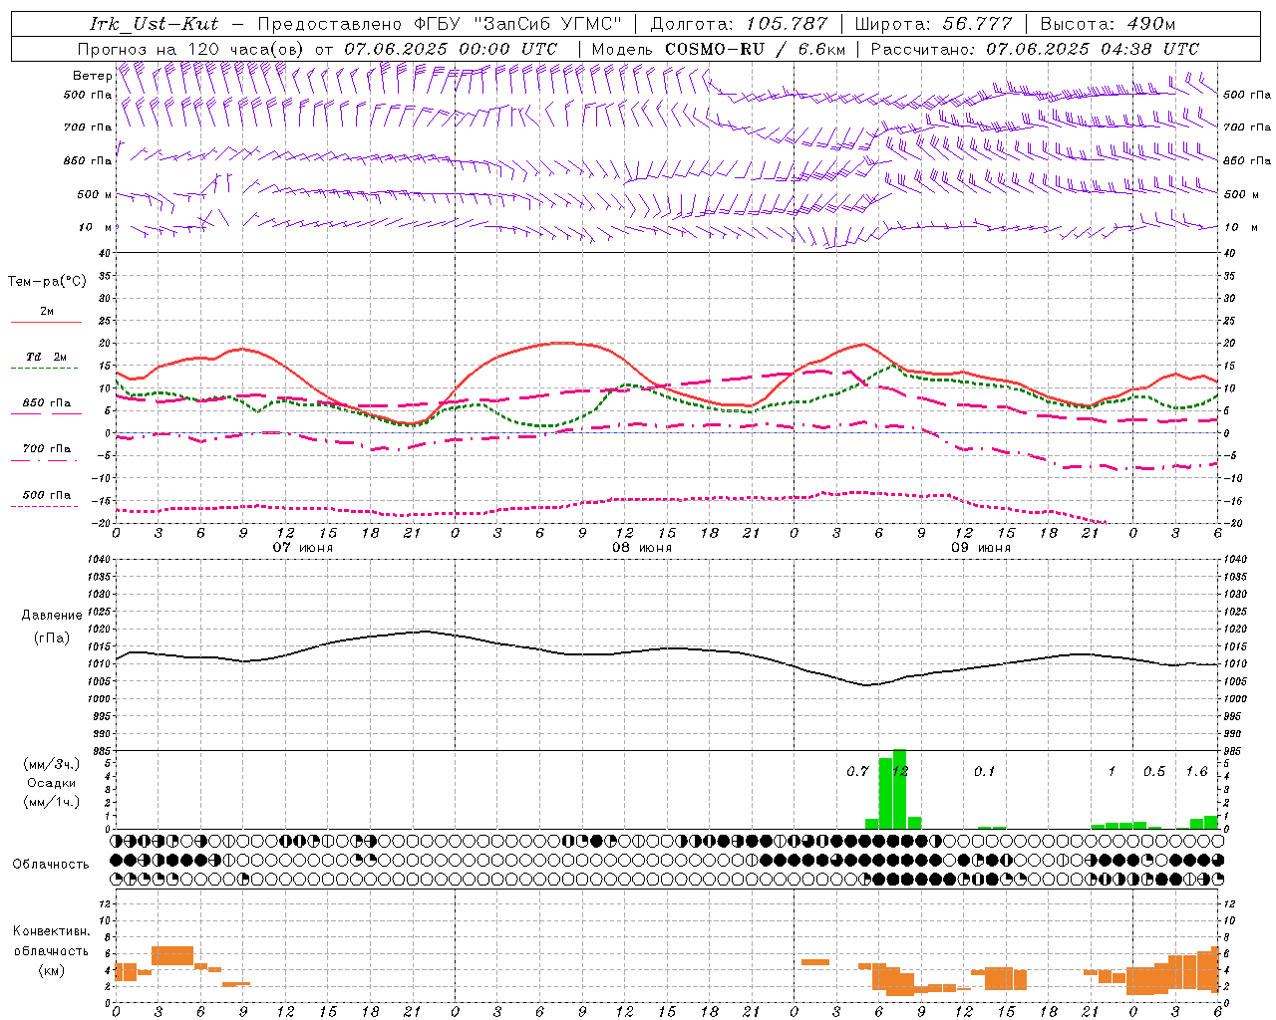Viewport: 1276px width, 1020px height.
Task: Click the Ветер panel label
Action: pyautogui.click(x=93, y=76)
